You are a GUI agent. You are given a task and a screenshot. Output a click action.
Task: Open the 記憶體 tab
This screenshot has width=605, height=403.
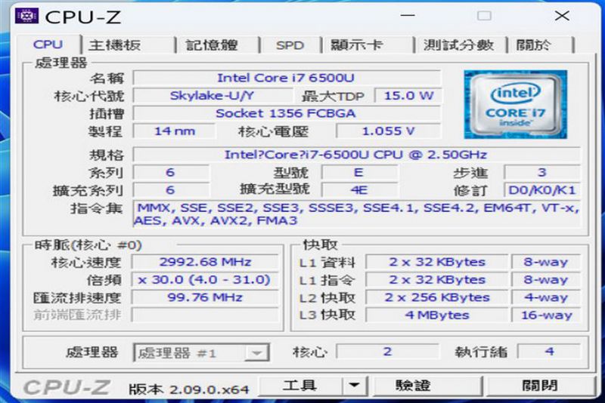(x=218, y=45)
